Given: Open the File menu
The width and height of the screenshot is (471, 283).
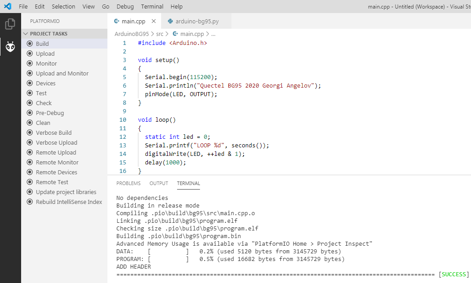Looking at the screenshot, I should point(23,6).
